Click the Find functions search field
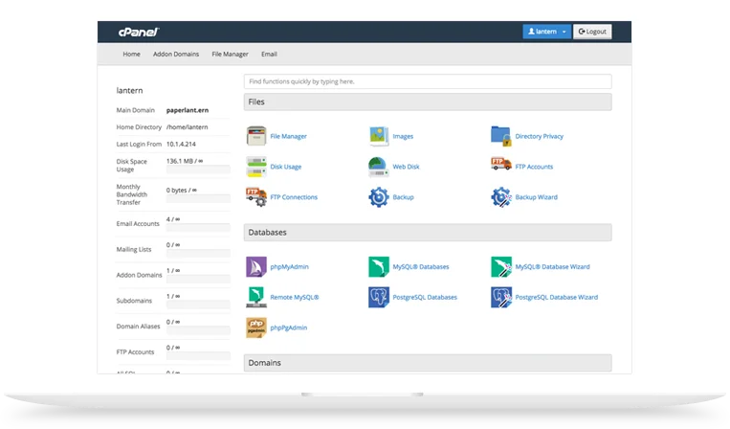The image size is (730, 429). coord(428,81)
